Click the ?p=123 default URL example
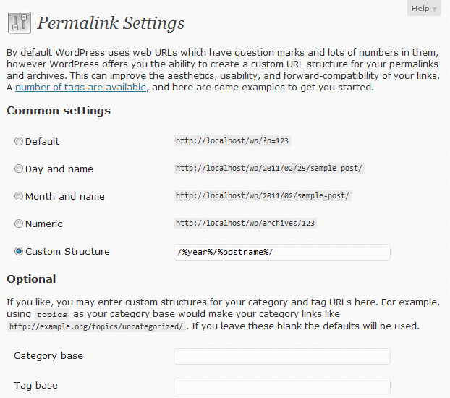450x398 pixels. (x=232, y=141)
